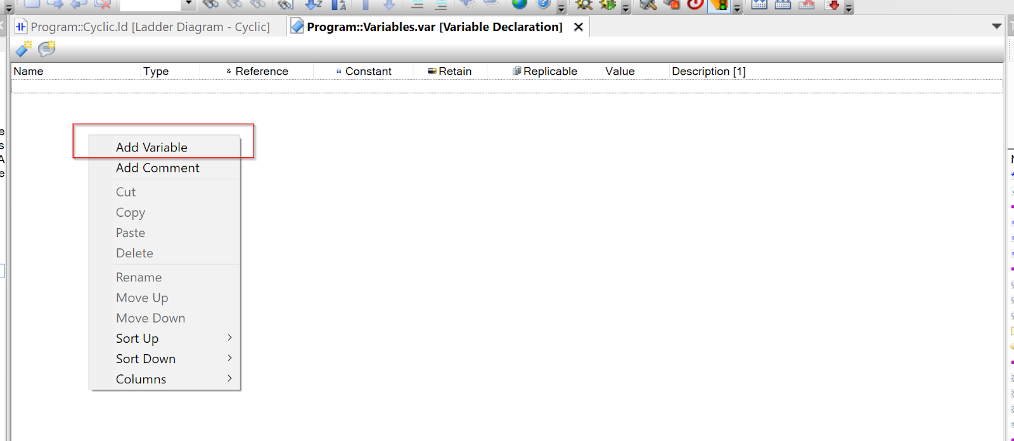Click the red down-arrow transfer icon

833,5
